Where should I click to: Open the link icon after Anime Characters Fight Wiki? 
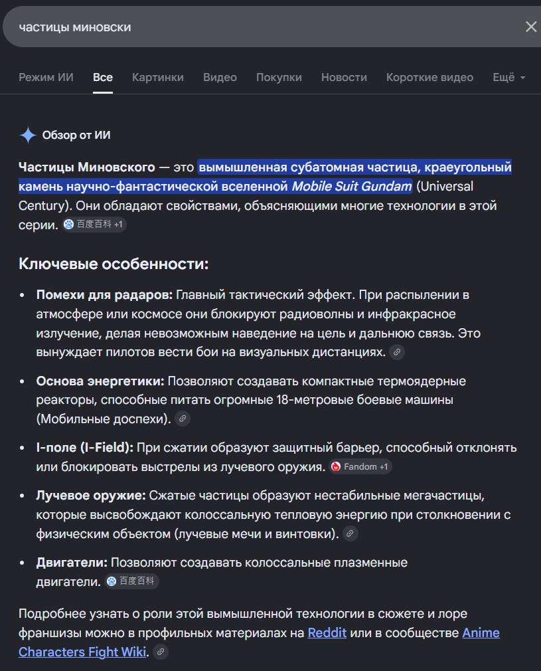[x=161, y=652]
